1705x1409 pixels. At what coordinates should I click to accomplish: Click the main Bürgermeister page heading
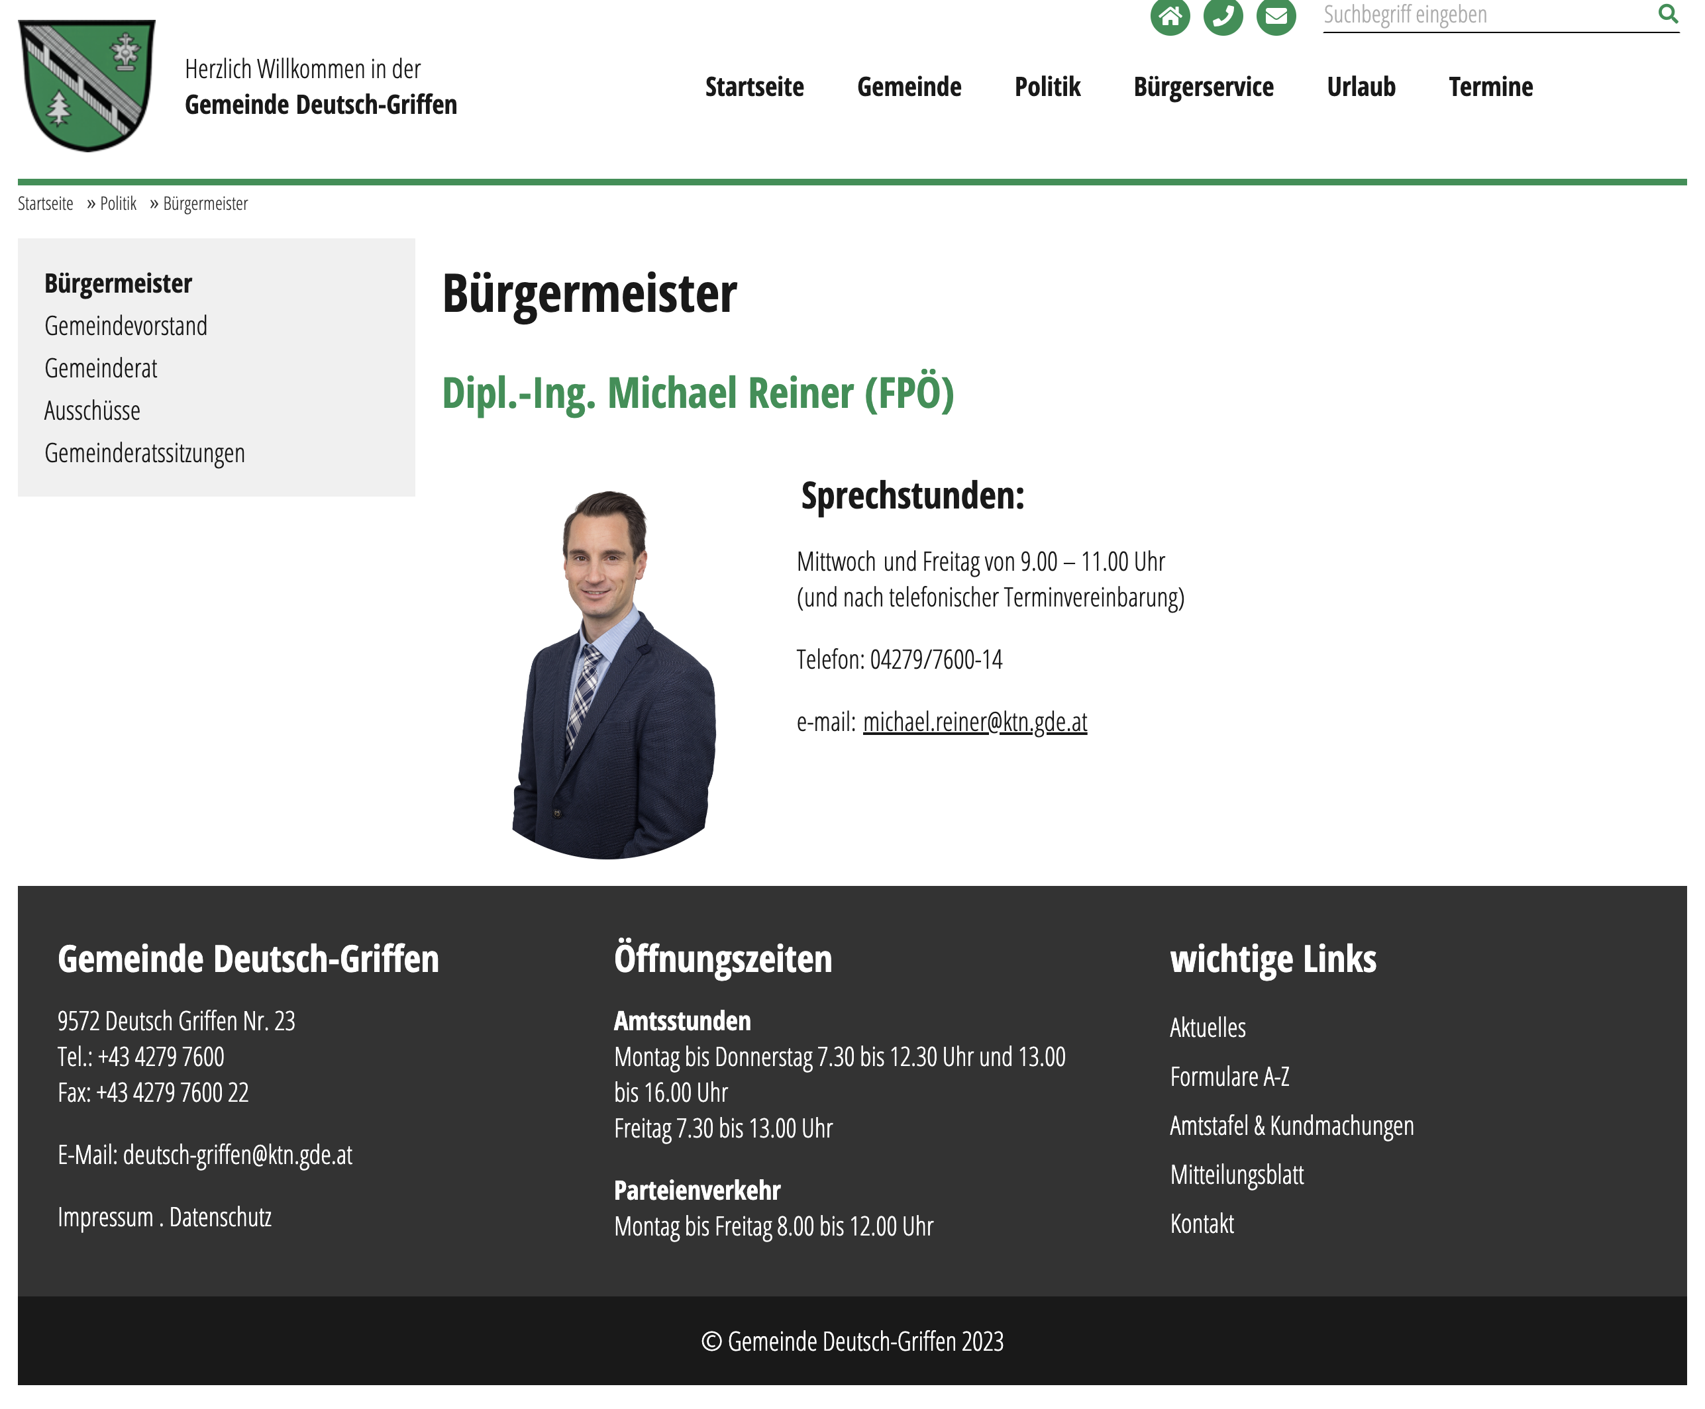coord(590,294)
